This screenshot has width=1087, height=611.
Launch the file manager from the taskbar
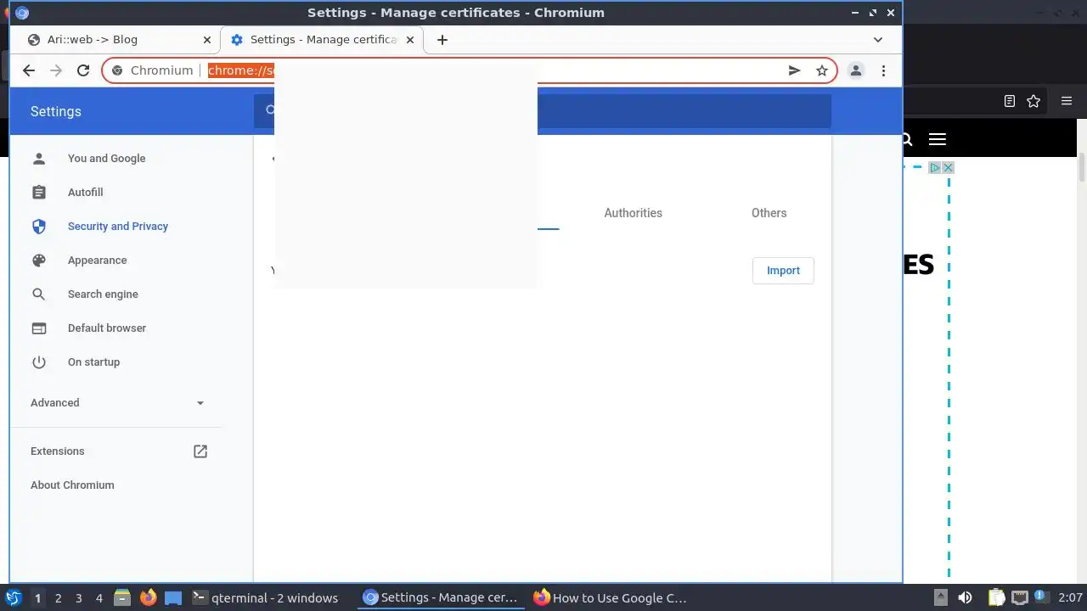coord(122,598)
